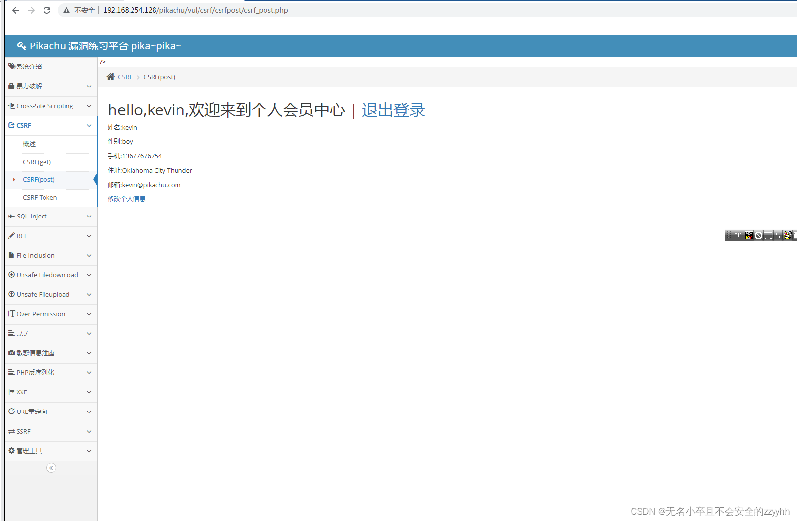Click the RCE pencil icon

12,236
